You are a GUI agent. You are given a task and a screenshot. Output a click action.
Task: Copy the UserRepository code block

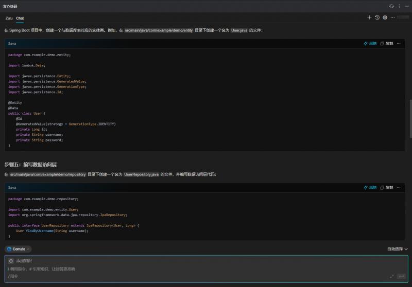pyautogui.click(x=387, y=188)
